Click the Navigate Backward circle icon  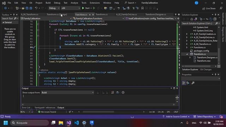coord(5,8)
